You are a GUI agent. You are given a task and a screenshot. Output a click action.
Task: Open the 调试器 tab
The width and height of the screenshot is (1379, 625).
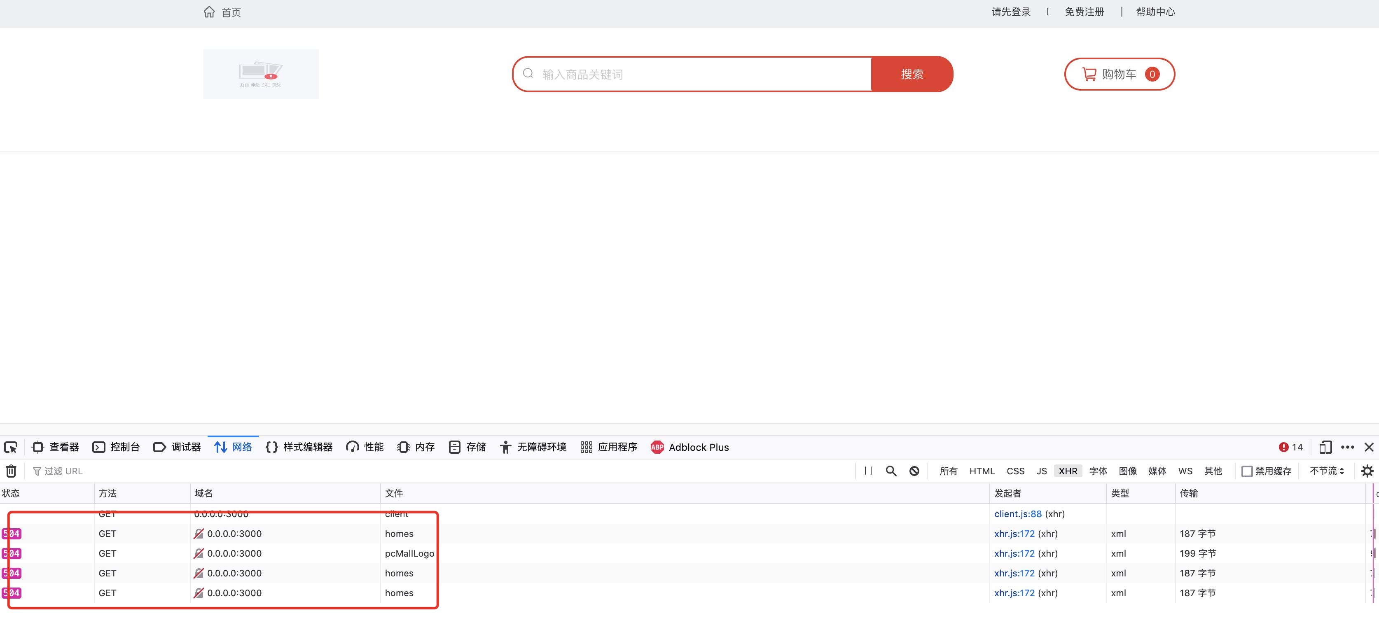(x=177, y=447)
